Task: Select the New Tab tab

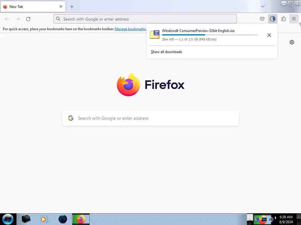Action: tap(33, 6)
